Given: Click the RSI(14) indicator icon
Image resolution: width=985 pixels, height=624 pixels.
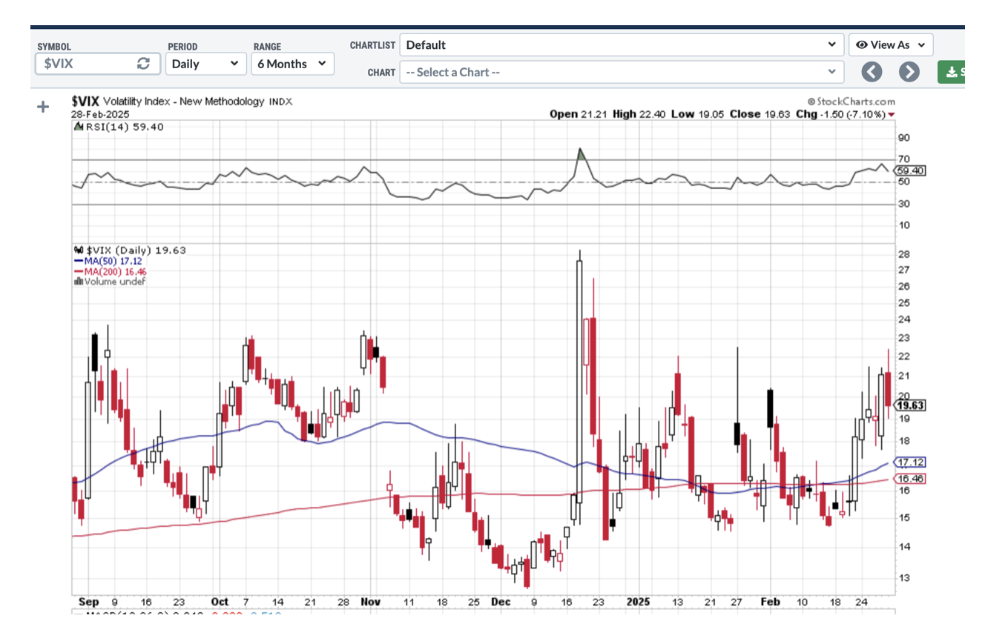Looking at the screenshot, I should (79, 127).
